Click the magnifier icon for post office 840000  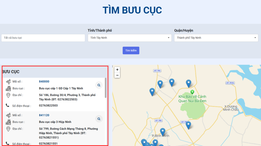click(99, 85)
